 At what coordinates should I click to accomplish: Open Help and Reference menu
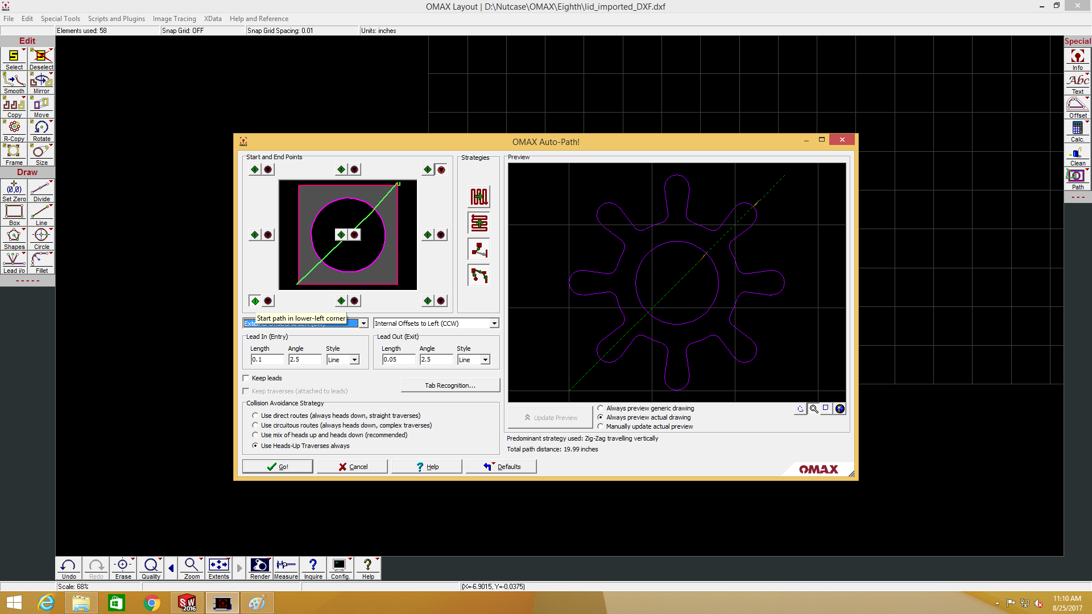coord(259,19)
